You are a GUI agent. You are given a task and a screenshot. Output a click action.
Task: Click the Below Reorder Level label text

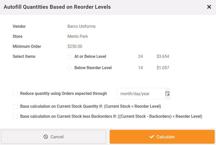point(93,68)
